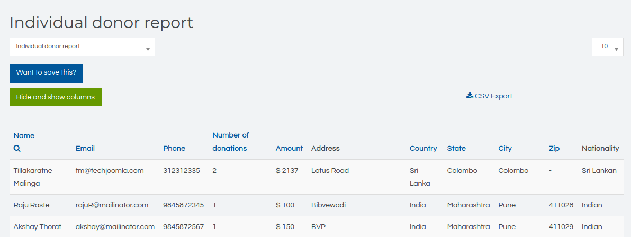Click the CSV Export link

493,96
